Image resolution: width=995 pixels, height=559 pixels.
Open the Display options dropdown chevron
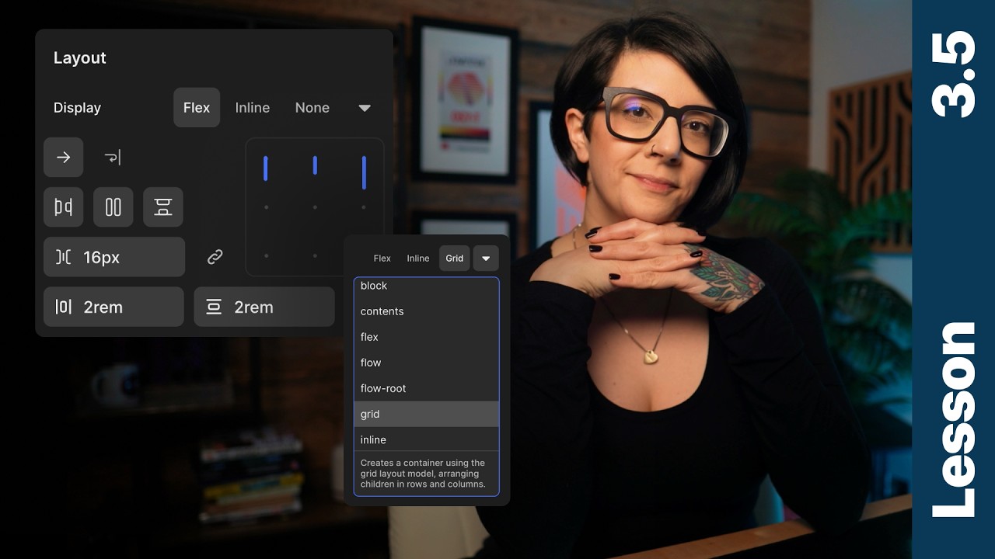[363, 108]
